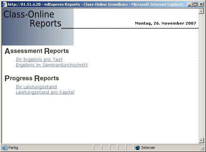Minimize the edExpress Reports window
The image size is (206, 152).
(190, 4)
